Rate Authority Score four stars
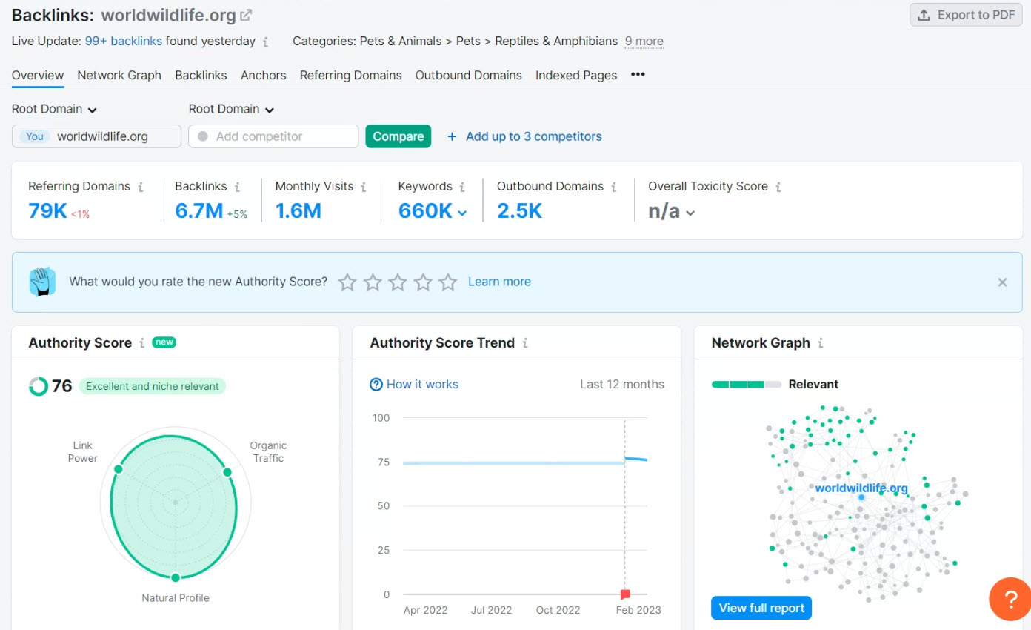The height and width of the screenshot is (630, 1031). point(423,282)
